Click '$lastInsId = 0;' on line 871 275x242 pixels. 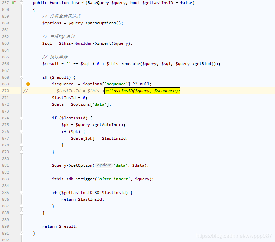pos(70,98)
